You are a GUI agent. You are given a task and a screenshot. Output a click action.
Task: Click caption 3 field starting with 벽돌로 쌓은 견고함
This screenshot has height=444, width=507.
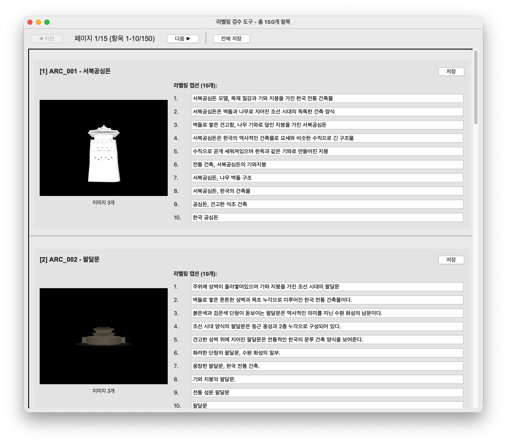coord(327,125)
